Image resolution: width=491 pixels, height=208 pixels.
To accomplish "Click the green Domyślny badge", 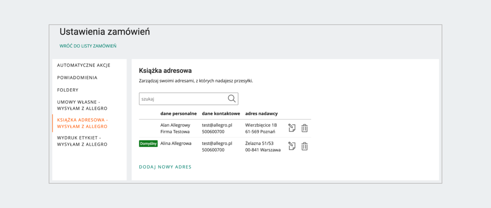I will pyautogui.click(x=149, y=143).
